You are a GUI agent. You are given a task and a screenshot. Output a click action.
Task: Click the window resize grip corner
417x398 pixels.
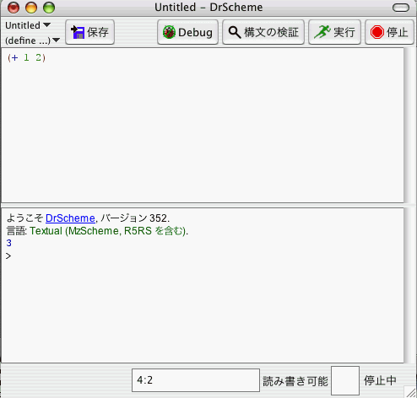(x=410, y=392)
